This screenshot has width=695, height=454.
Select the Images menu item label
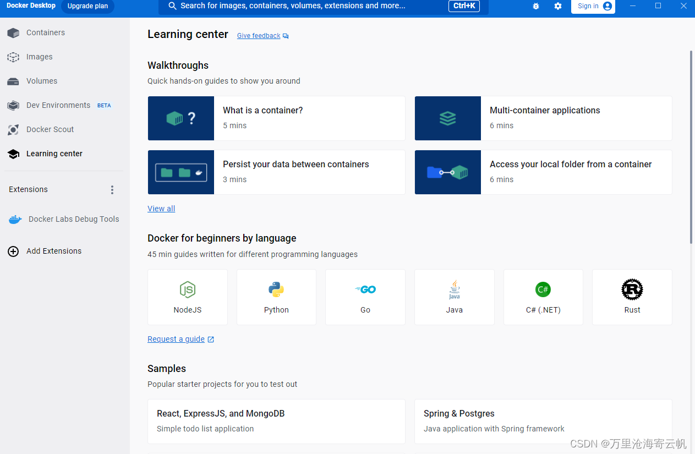click(40, 57)
